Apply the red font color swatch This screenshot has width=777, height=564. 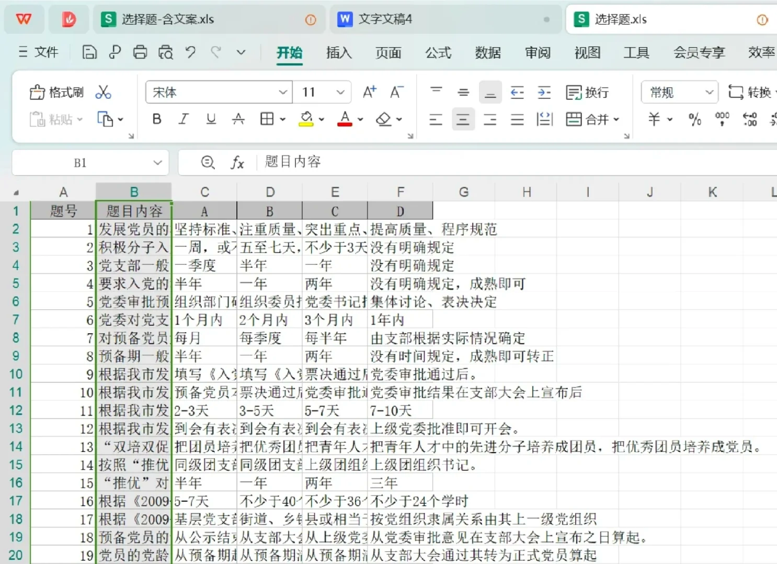[345, 119]
